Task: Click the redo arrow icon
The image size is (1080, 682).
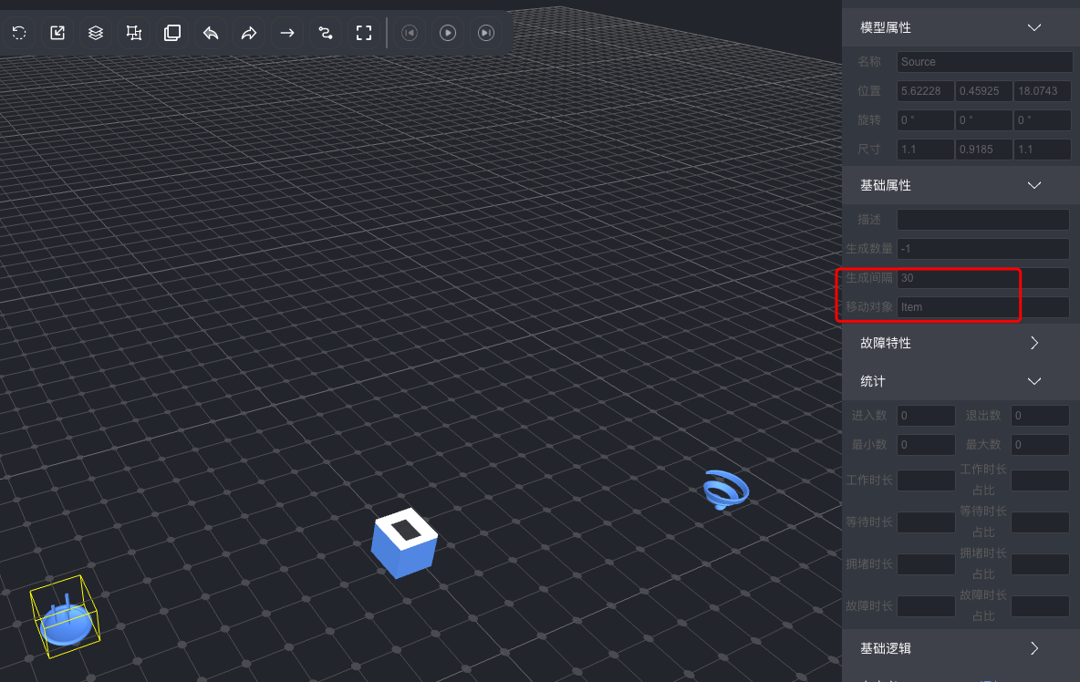Action: [249, 33]
